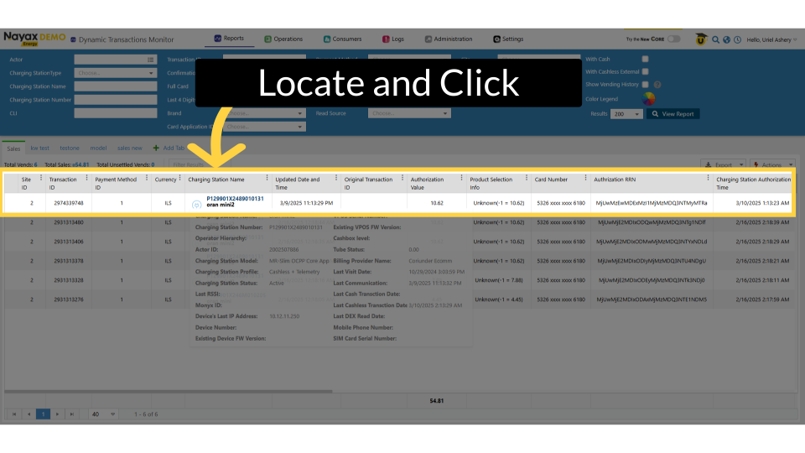This screenshot has height=453, width=805.
Task: Click the View Report button
Action: click(673, 114)
